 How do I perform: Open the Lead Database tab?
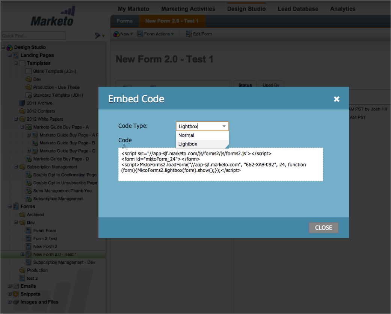click(298, 9)
